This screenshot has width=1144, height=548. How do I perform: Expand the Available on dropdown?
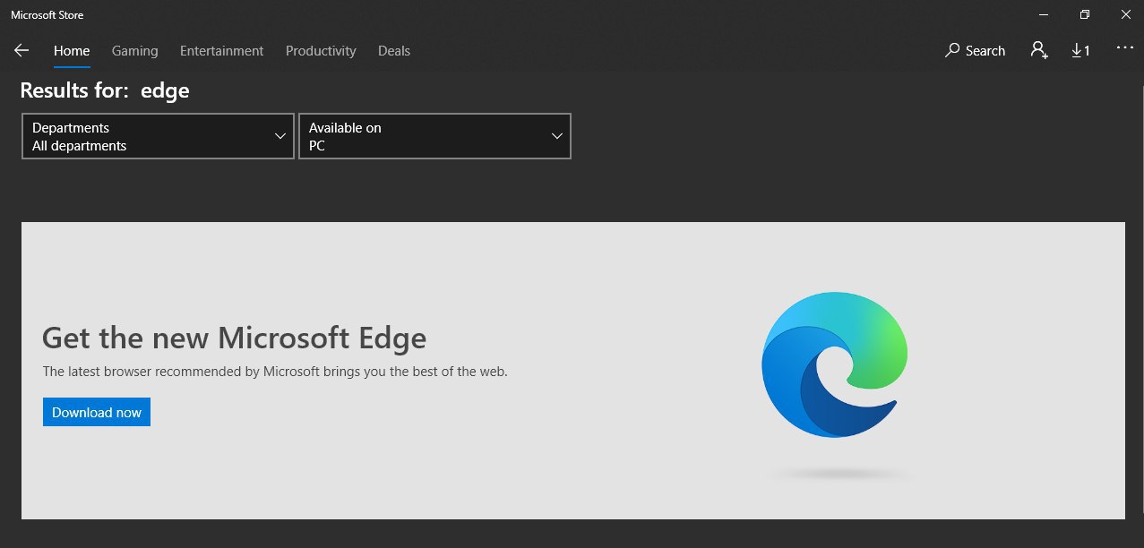(x=434, y=136)
